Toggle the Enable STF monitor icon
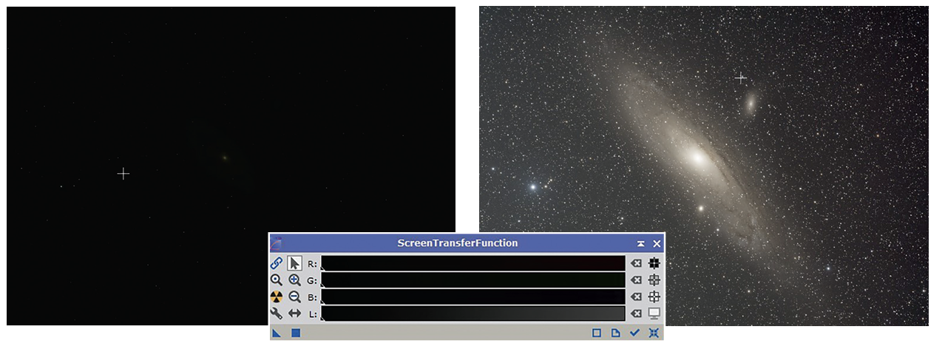 coord(654,314)
